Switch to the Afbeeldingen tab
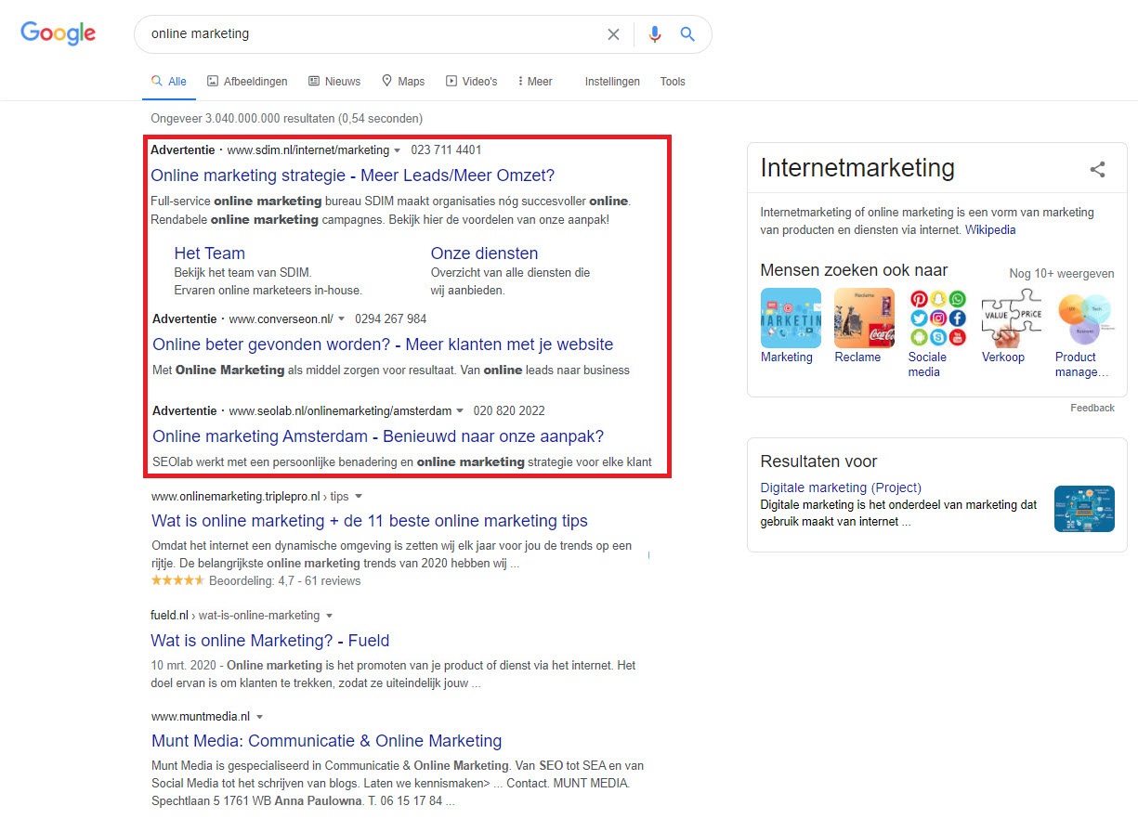Image resolution: width=1138 pixels, height=819 pixels. coord(247,82)
